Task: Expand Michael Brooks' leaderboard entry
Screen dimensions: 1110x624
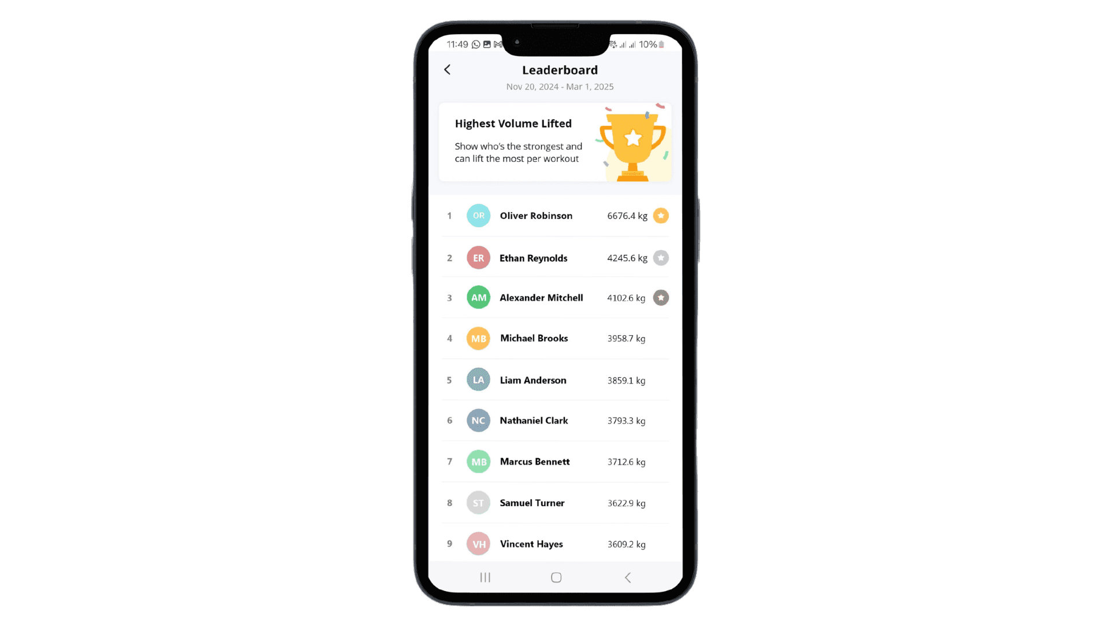Action: [555, 337]
